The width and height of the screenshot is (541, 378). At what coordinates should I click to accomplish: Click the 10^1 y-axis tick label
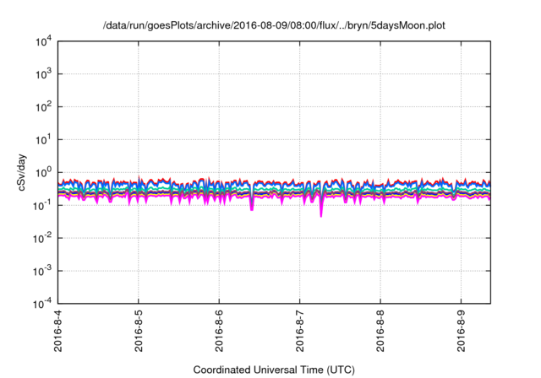tap(44, 139)
